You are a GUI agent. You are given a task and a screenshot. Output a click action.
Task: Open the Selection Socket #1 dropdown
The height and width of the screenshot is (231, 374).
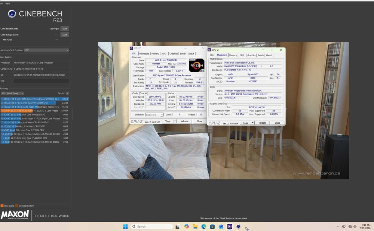pyautogui.click(x=154, y=114)
